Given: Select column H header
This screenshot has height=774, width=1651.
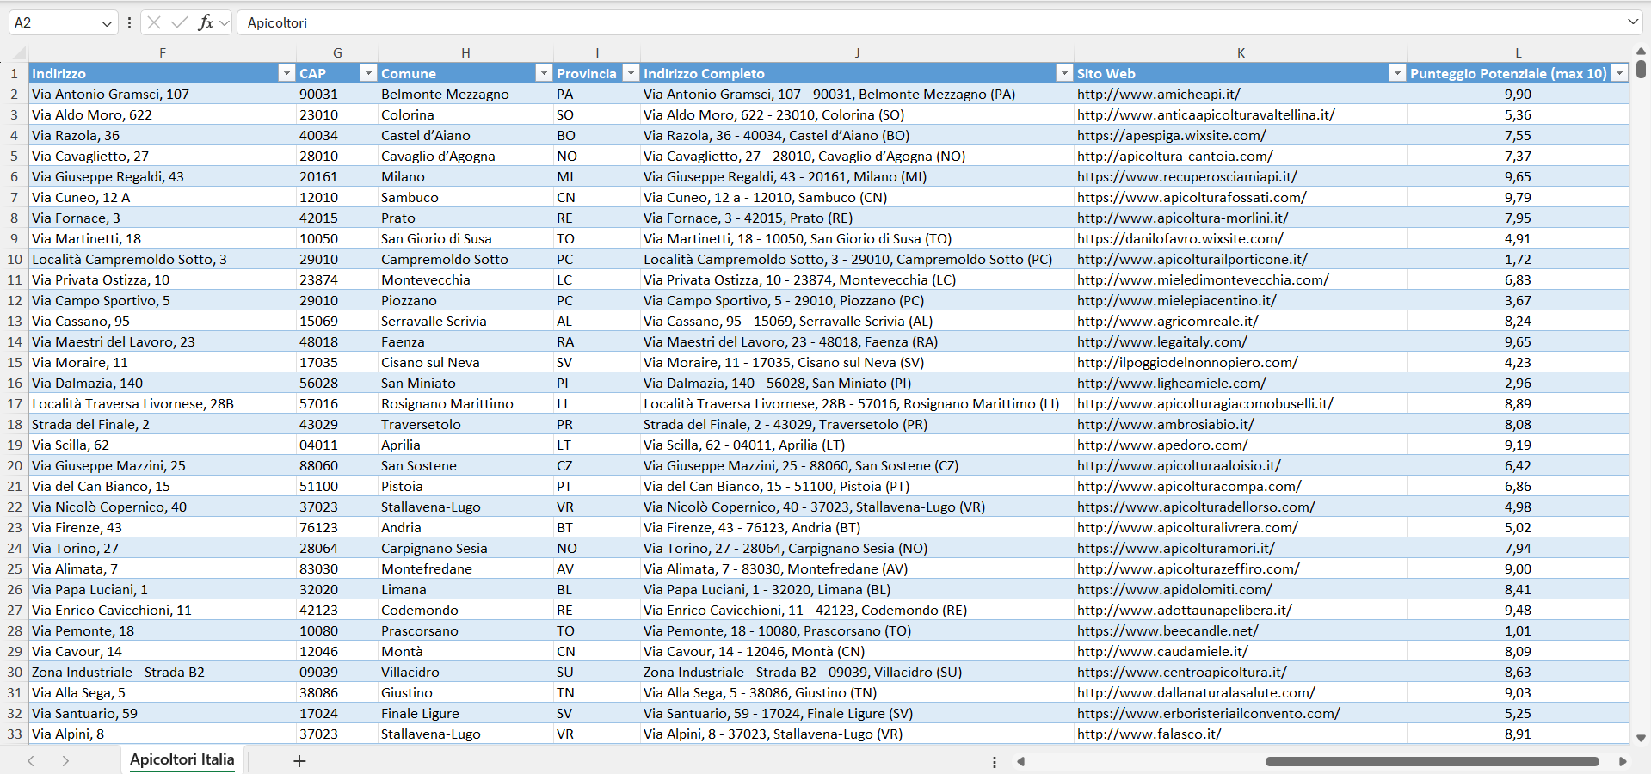Looking at the screenshot, I should click(465, 52).
